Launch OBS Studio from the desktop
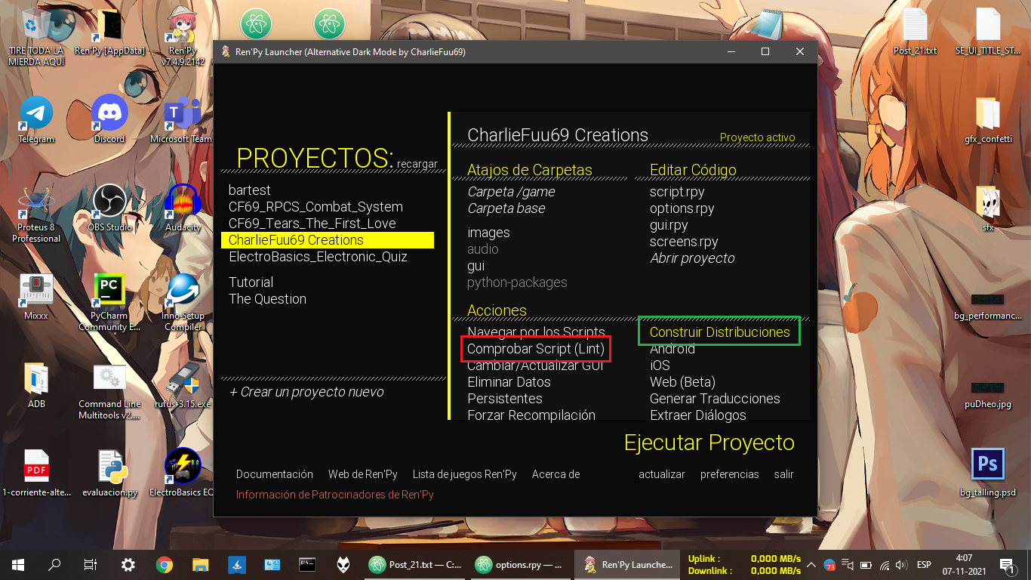Screen dimensions: 1031x580 (109, 202)
